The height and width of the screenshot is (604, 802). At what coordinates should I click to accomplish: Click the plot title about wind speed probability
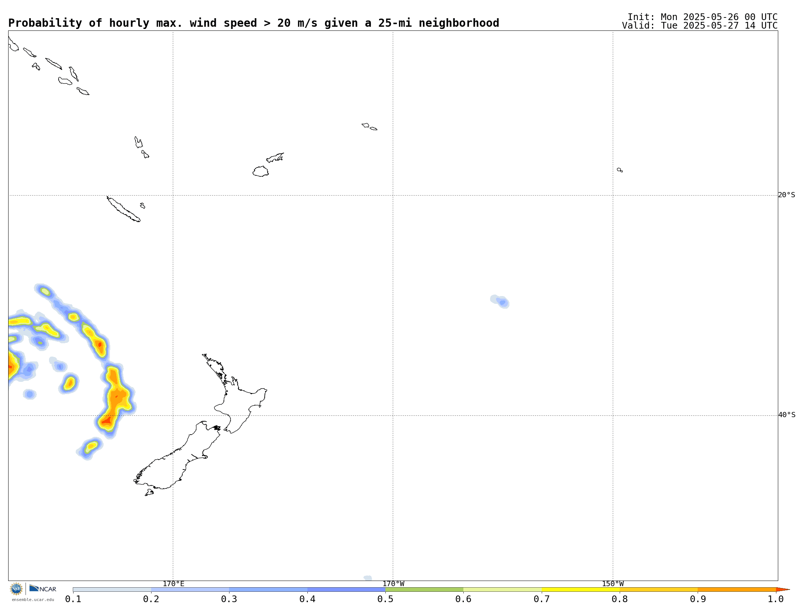pos(254,23)
